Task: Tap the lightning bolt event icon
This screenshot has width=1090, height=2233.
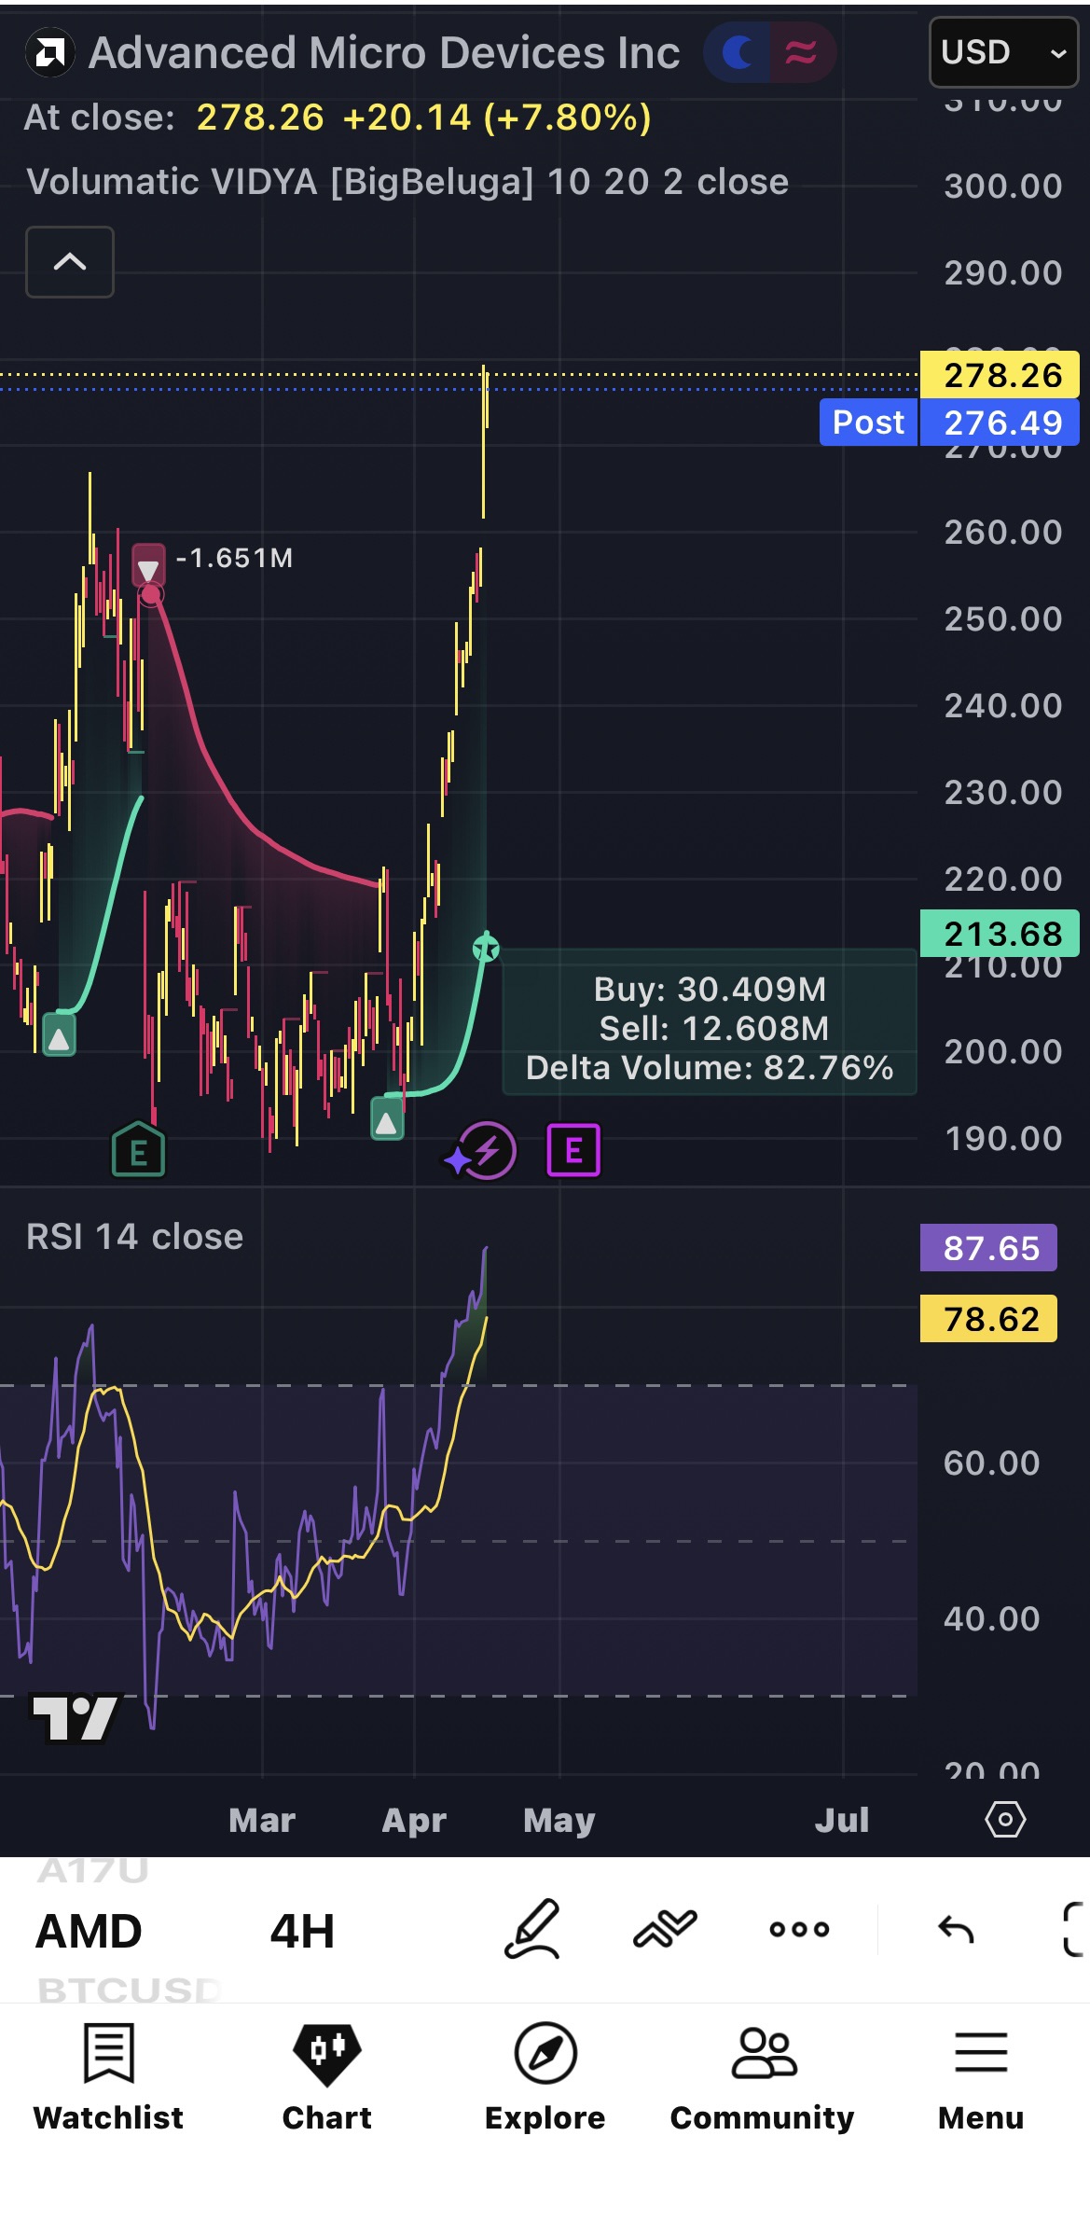Action: point(481,1151)
